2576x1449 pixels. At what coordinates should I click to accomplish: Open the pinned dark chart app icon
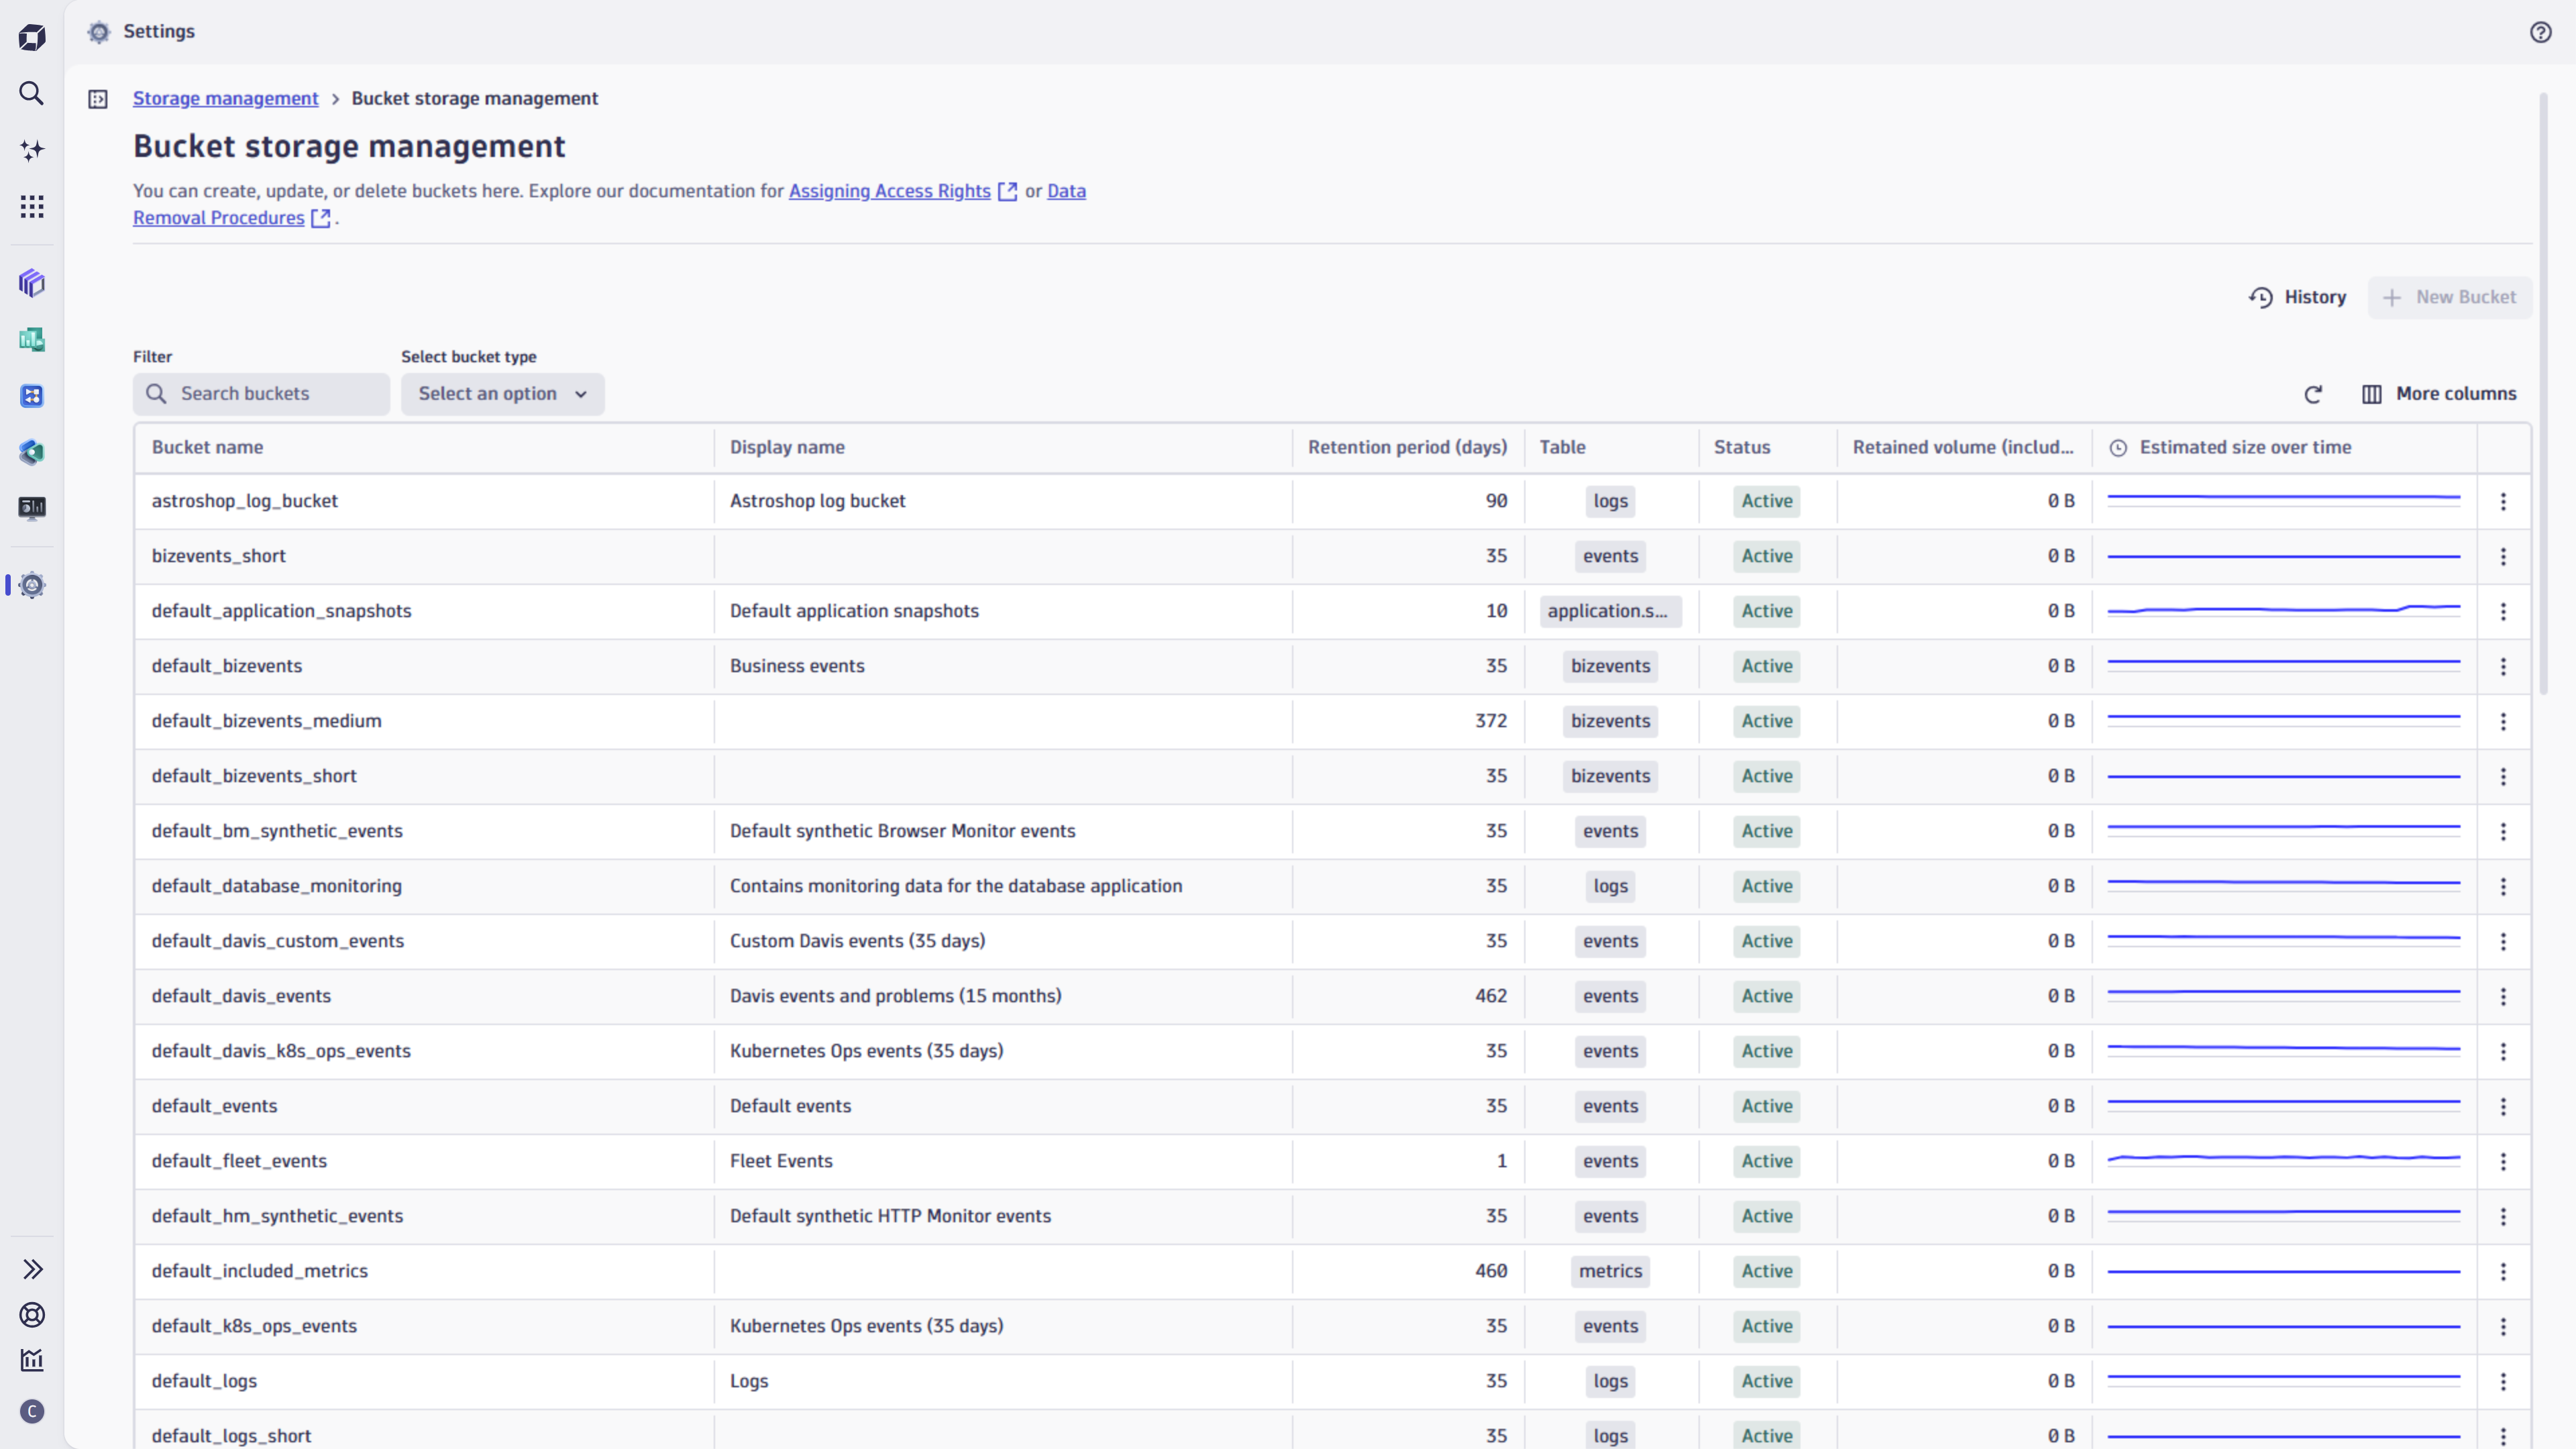click(x=32, y=508)
